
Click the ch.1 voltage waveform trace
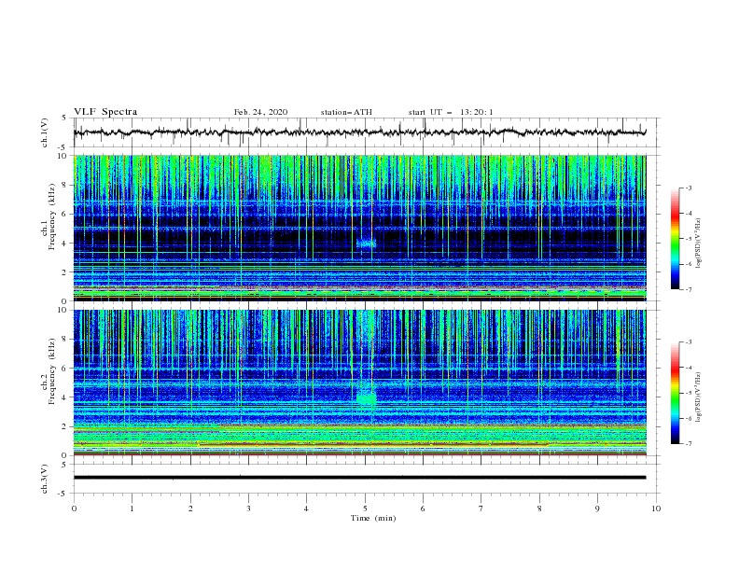[359, 132]
